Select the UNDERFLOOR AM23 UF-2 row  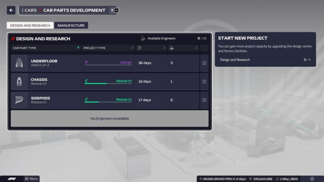click(105, 63)
